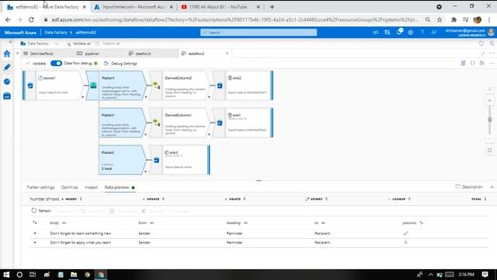The image size is (497, 280).
Task: Click the derived column icon before DerivedColumn2
Action: click(157, 86)
